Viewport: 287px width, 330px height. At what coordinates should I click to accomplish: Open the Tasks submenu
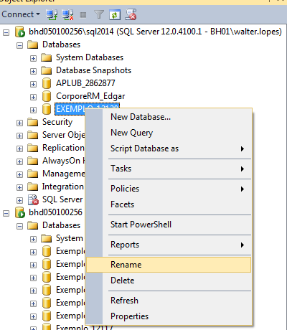pyautogui.click(x=169, y=169)
